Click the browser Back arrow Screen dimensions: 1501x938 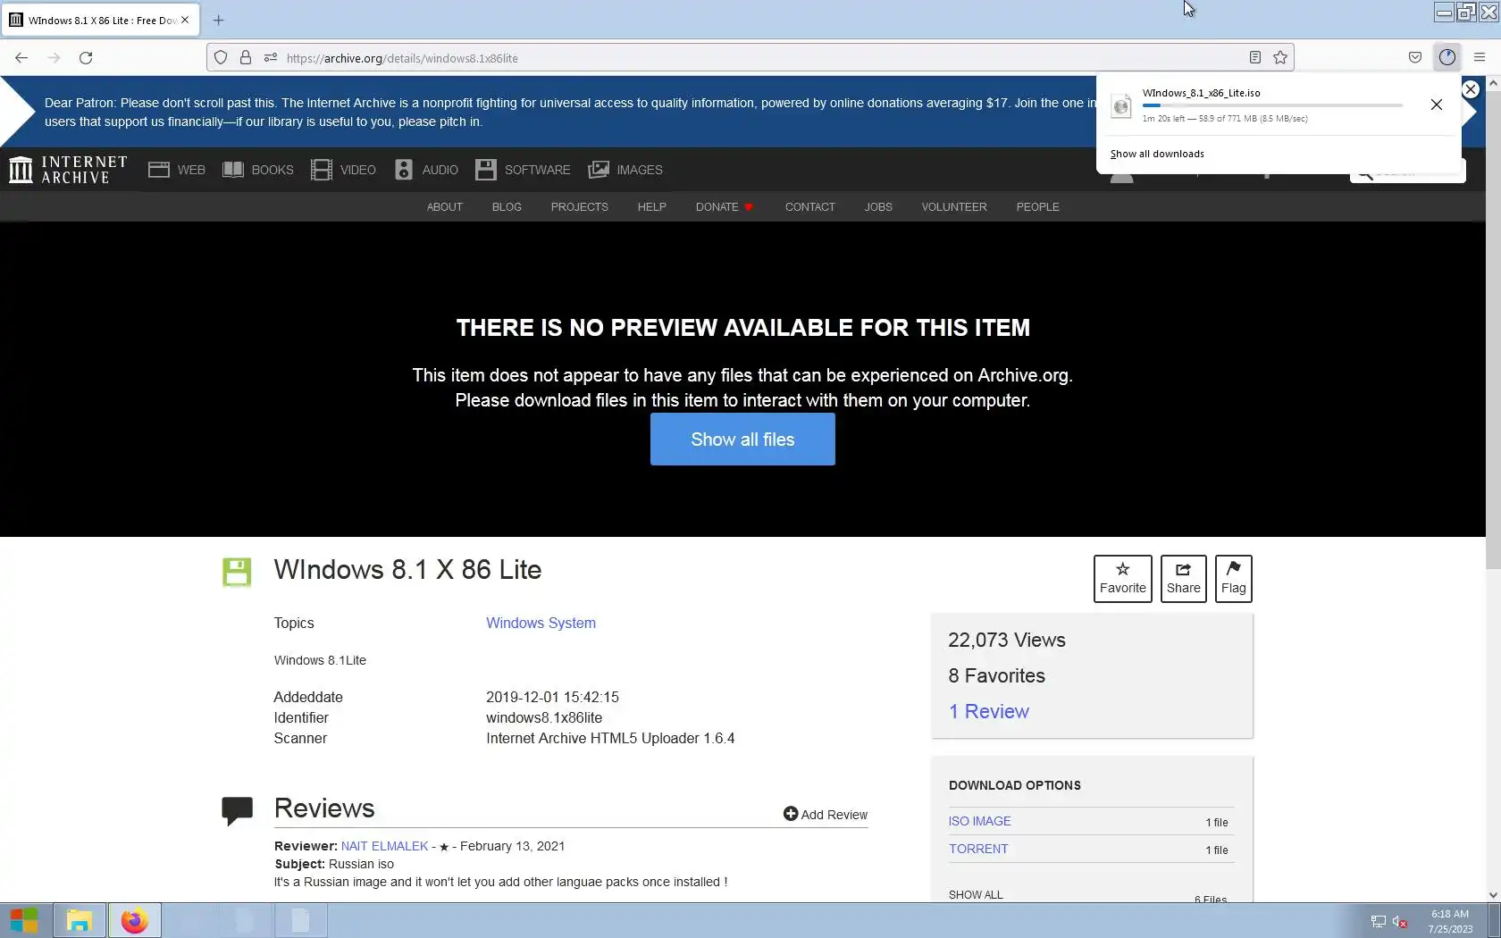(21, 58)
